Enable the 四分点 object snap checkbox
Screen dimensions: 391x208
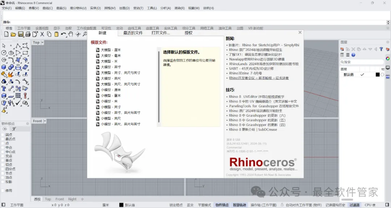(3, 169)
